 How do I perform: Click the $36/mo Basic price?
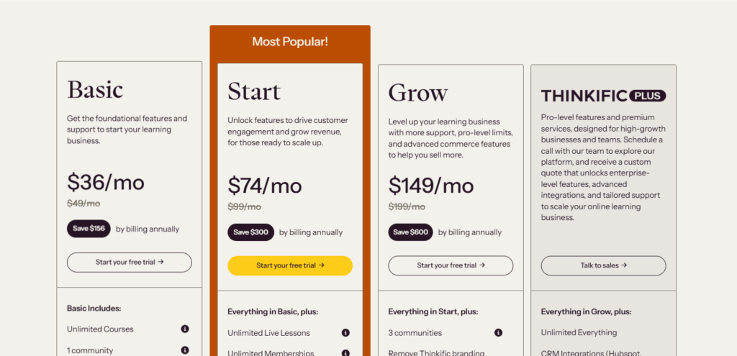pos(106,181)
